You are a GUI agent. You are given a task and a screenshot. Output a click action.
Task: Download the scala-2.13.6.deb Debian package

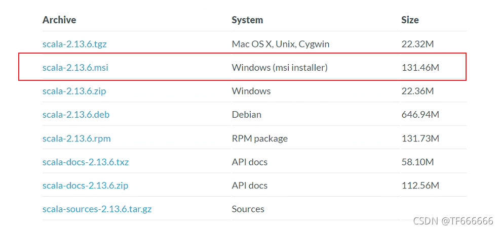coord(75,115)
